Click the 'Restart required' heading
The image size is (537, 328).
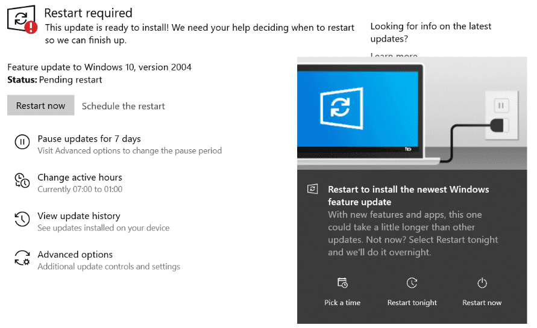(88, 13)
